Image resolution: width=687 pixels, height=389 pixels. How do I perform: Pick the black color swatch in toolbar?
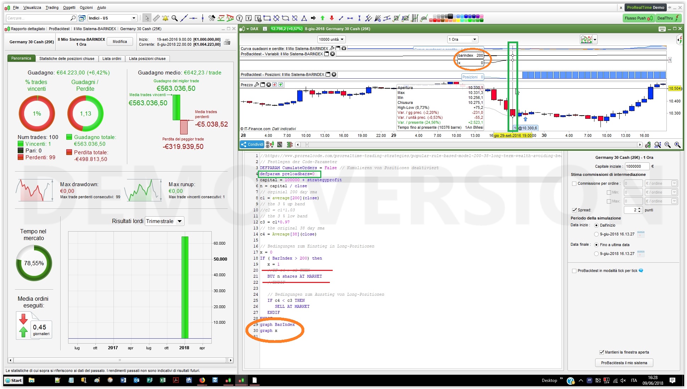[450, 16]
